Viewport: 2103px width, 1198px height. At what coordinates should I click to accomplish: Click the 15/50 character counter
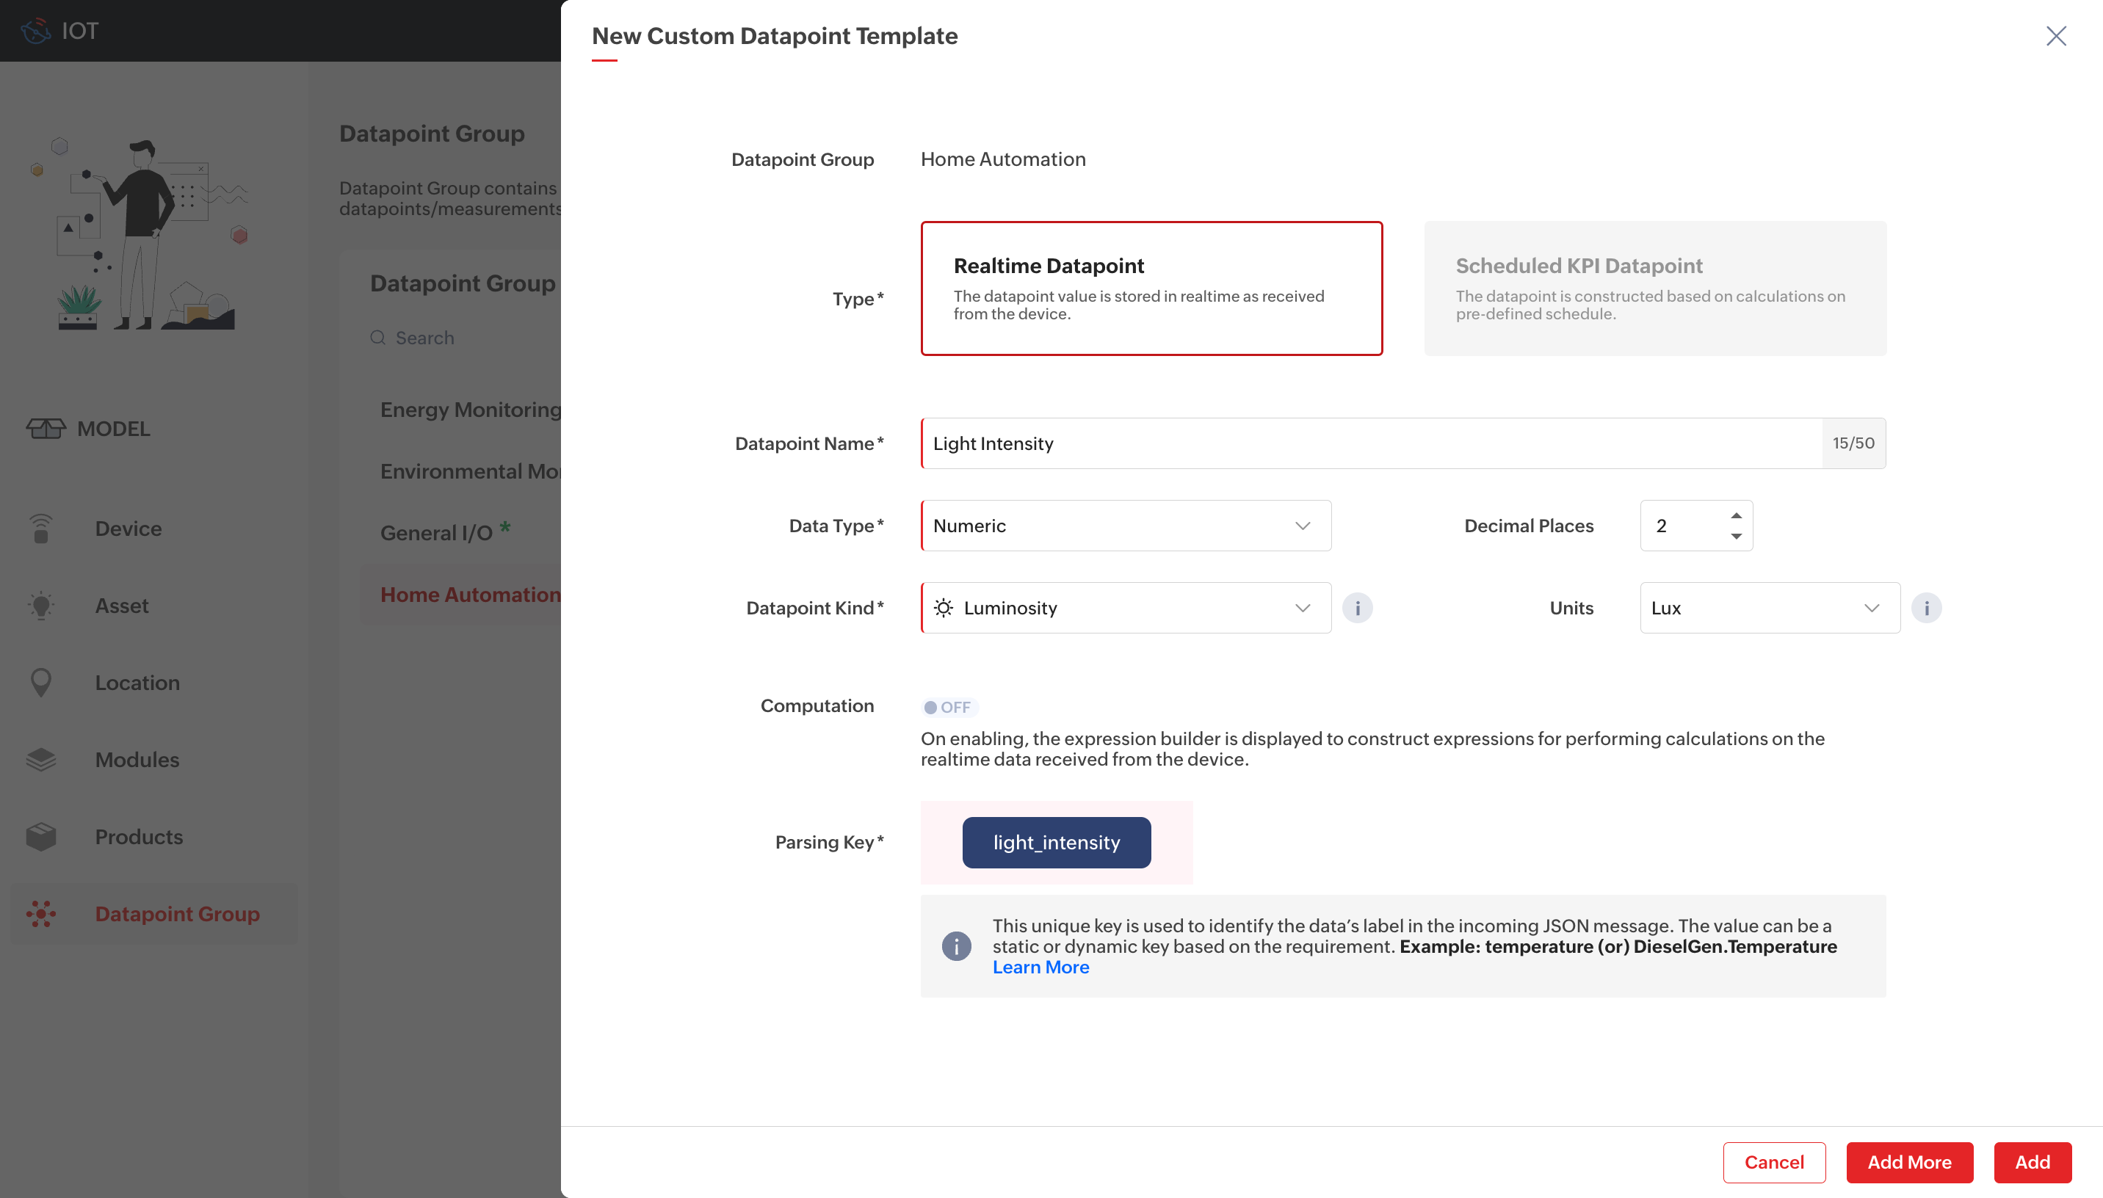(1853, 443)
